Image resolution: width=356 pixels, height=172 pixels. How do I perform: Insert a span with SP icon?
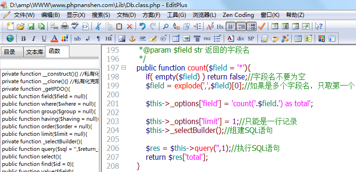pyautogui.click(x=251, y=39)
